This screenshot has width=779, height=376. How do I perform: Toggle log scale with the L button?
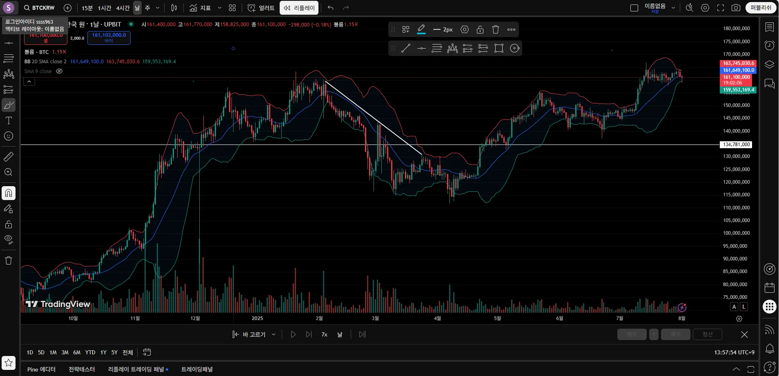point(744,307)
